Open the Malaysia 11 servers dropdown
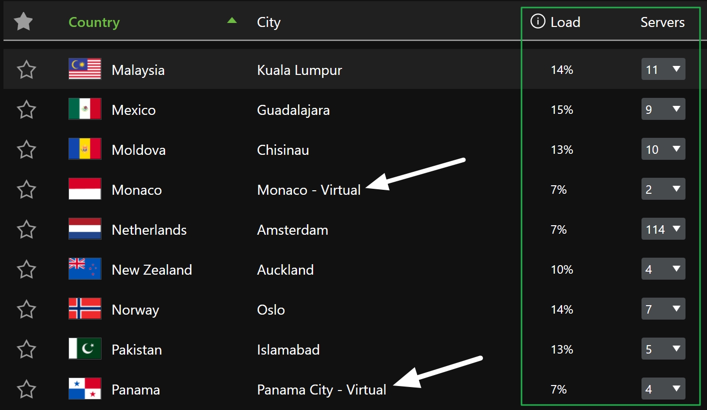Viewport: 707px width, 410px height. [663, 69]
